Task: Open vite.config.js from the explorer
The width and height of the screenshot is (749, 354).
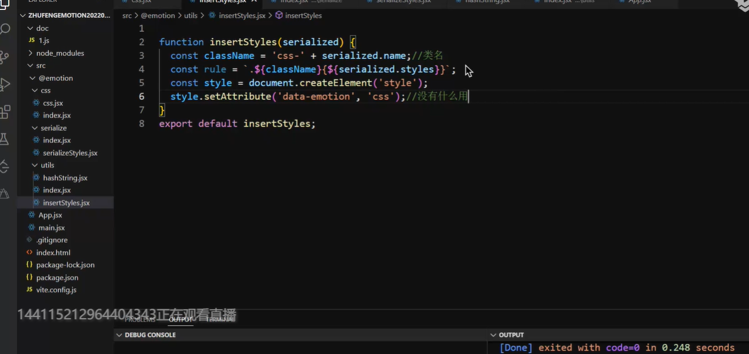Action: pyautogui.click(x=56, y=290)
